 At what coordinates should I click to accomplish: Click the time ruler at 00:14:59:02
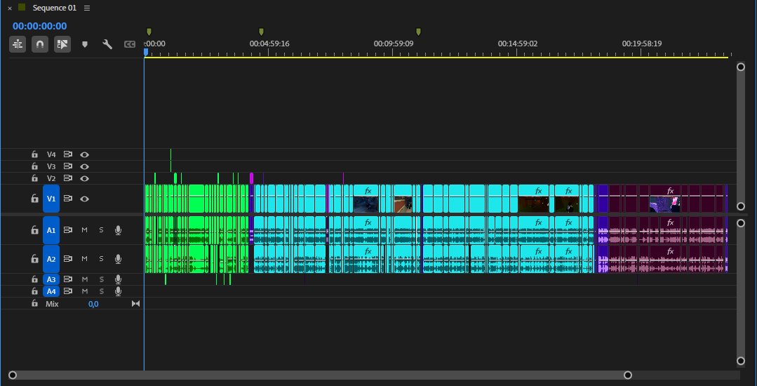(517, 44)
